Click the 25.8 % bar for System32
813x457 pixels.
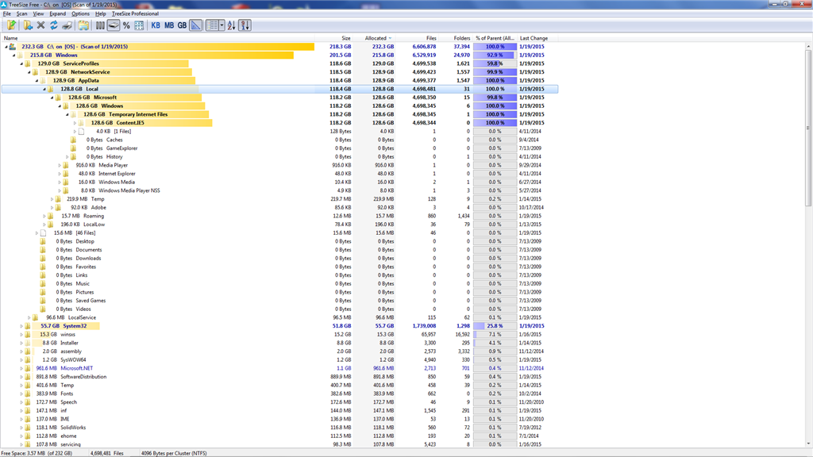pos(495,326)
